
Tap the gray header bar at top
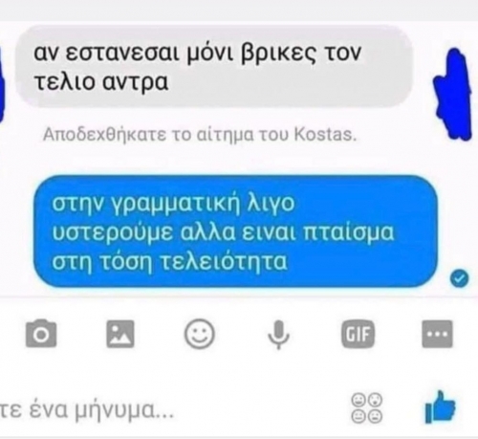[x=239, y=11]
